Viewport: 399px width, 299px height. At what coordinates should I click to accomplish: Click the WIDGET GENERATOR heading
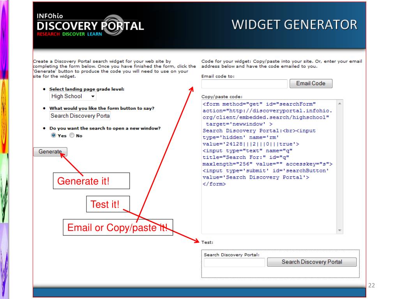point(295,25)
